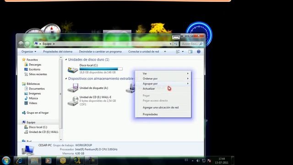Open Imágenes library
Screen dimensions: 293x165
coord(35,93)
